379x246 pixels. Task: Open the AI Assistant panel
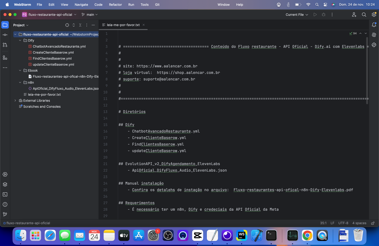pyautogui.click(x=374, y=35)
